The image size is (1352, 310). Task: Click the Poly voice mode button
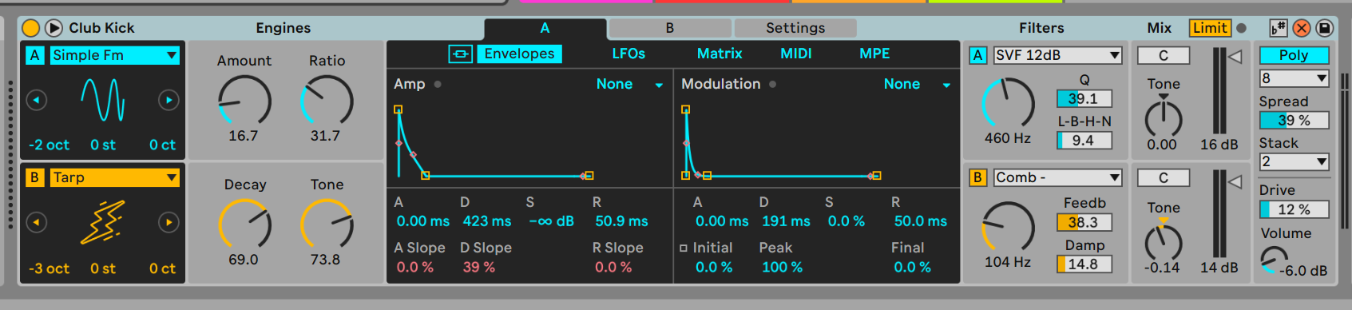click(1294, 55)
